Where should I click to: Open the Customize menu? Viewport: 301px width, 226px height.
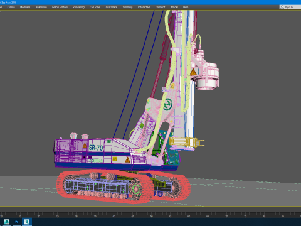click(x=112, y=7)
